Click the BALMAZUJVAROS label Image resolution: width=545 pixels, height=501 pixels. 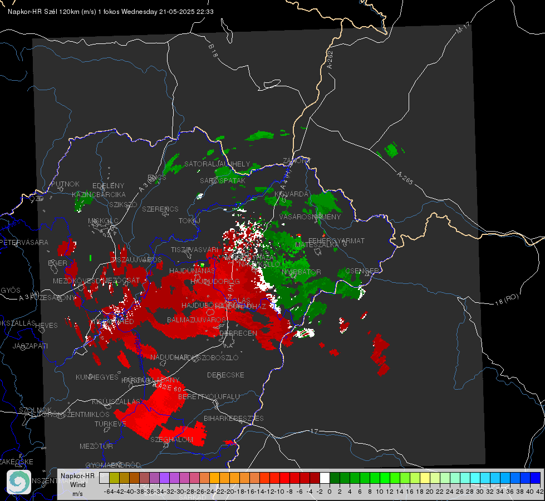tap(197, 320)
